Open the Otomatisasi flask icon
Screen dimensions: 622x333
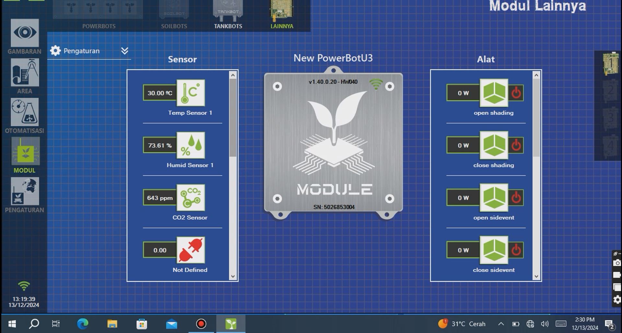pyautogui.click(x=25, y=112)
